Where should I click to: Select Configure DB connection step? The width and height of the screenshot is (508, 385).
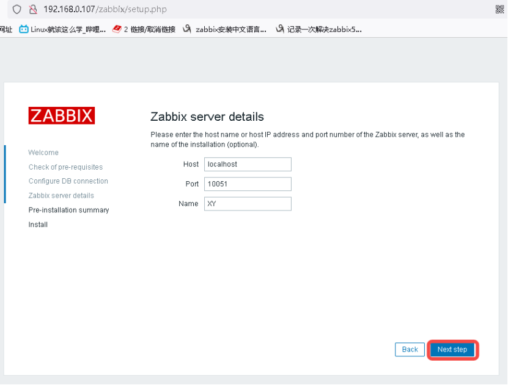[x=68, y=181]
